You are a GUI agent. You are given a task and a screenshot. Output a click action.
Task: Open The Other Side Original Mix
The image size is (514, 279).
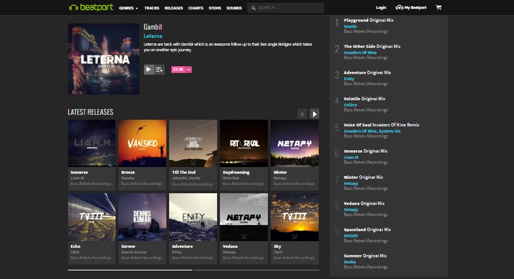tap(372, 46)
